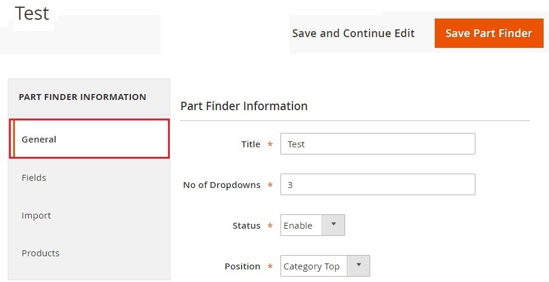Screen dimensions: 549x282
Task: Save the part finder and continue editing
Action: (x=353, y=34)
